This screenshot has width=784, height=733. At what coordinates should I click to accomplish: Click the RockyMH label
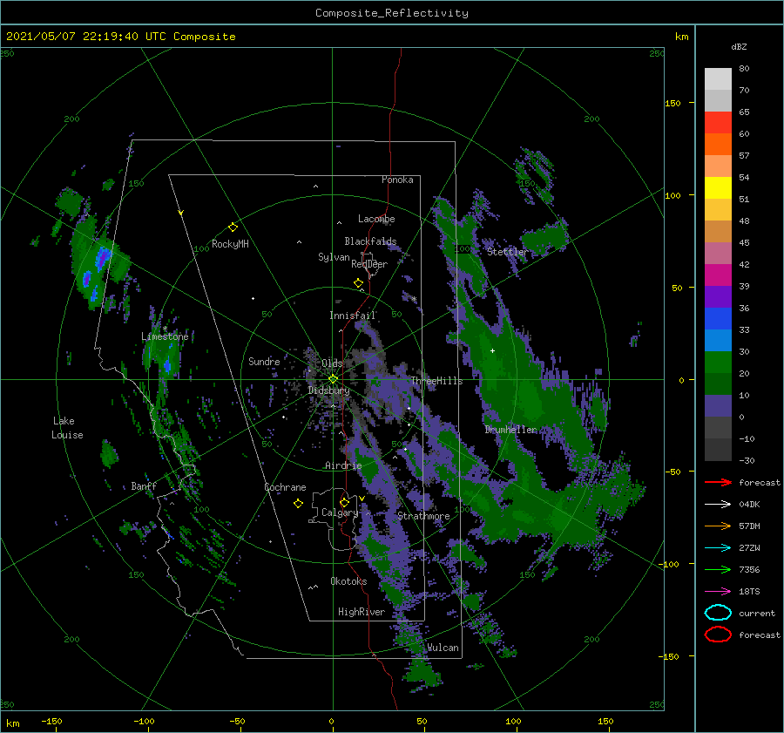click(230, 244)
